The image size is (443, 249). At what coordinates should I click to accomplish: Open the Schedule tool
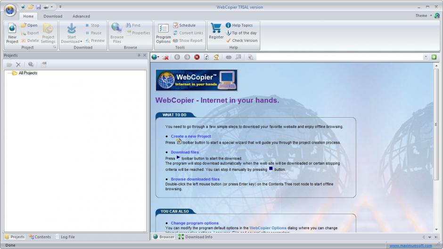pos(184,25)
